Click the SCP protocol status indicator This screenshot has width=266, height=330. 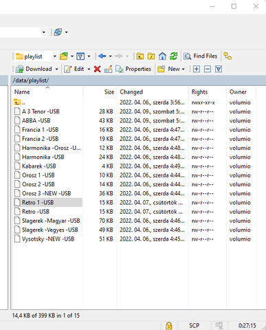pyautogui.click(x=194, y=325)
